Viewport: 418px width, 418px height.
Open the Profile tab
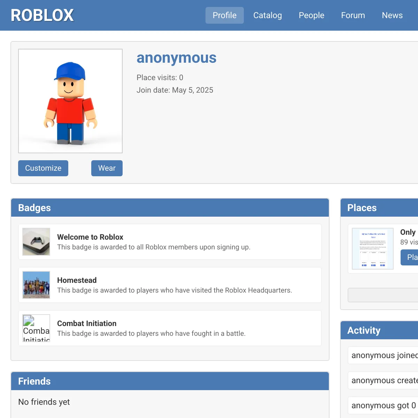225,15
